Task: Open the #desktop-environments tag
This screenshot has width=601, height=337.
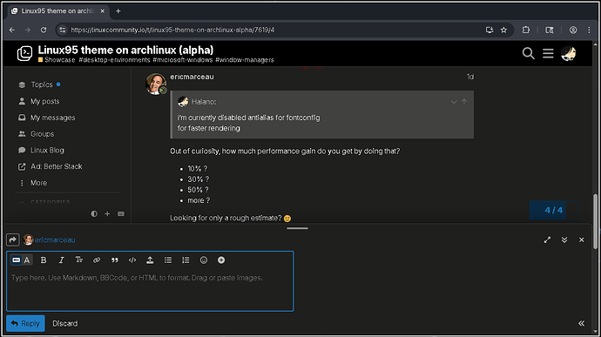Action: pyautogui.click(x=114, y=60)
